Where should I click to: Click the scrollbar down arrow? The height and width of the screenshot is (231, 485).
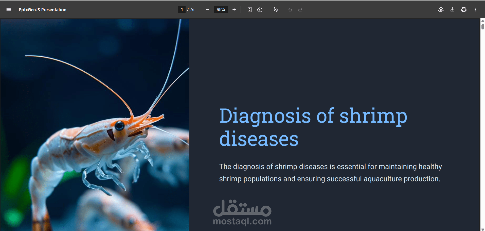click(483, 229)
